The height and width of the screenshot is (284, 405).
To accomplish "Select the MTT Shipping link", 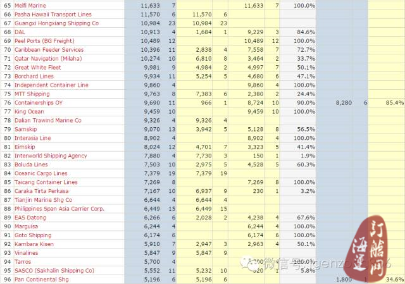I will click(x=32, y=94).
